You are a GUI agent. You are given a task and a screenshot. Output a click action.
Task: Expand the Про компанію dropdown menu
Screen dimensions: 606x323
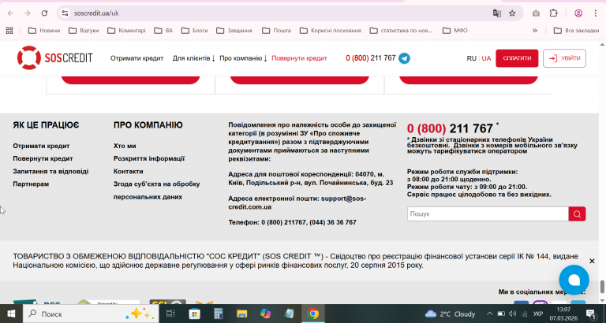pos(244,58)
